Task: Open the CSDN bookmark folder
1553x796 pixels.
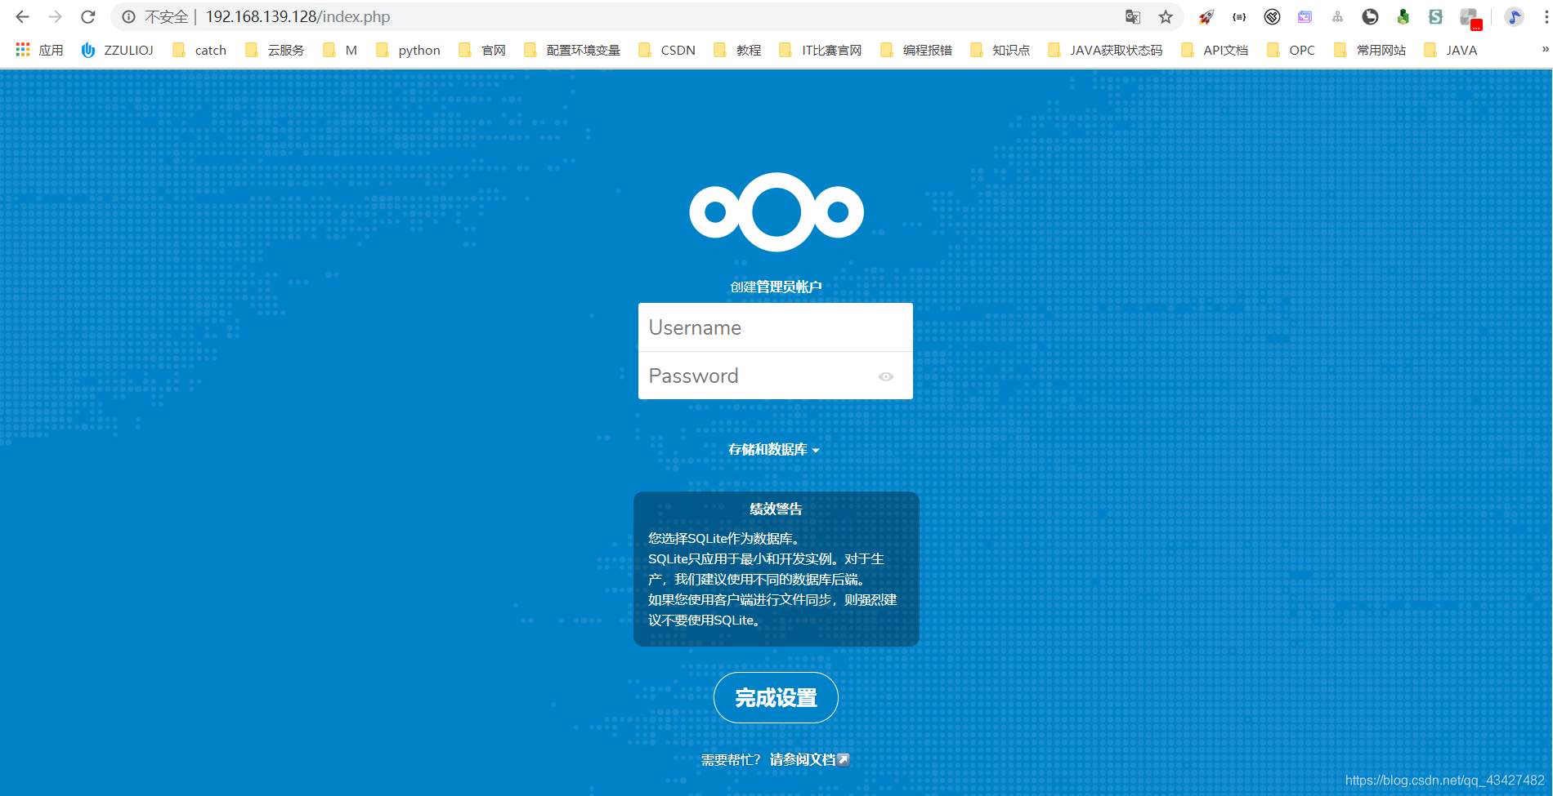Action: [667, 50]
